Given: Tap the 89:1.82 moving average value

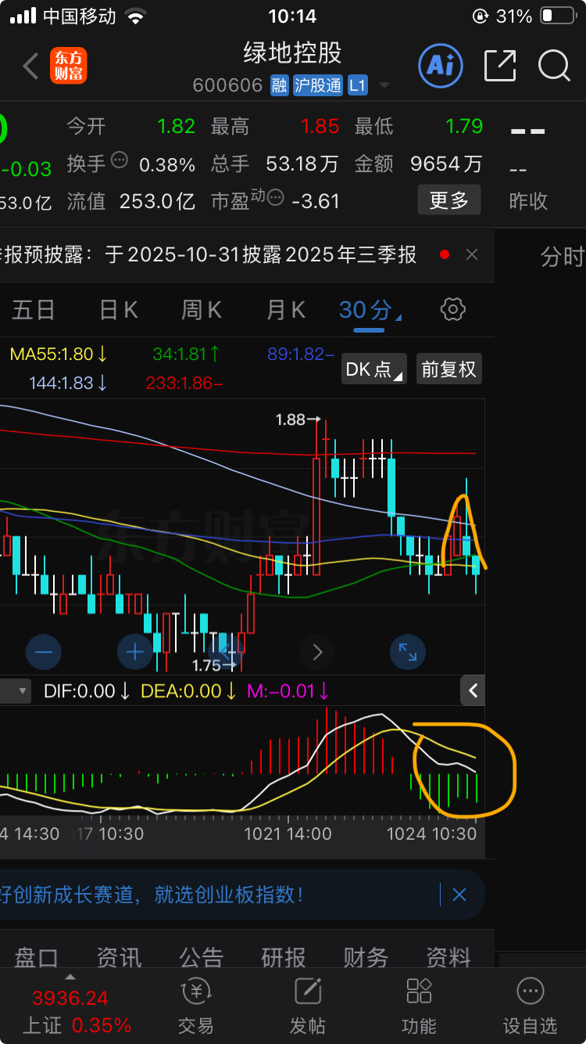Looking at the screenshot, I should 301,355.
